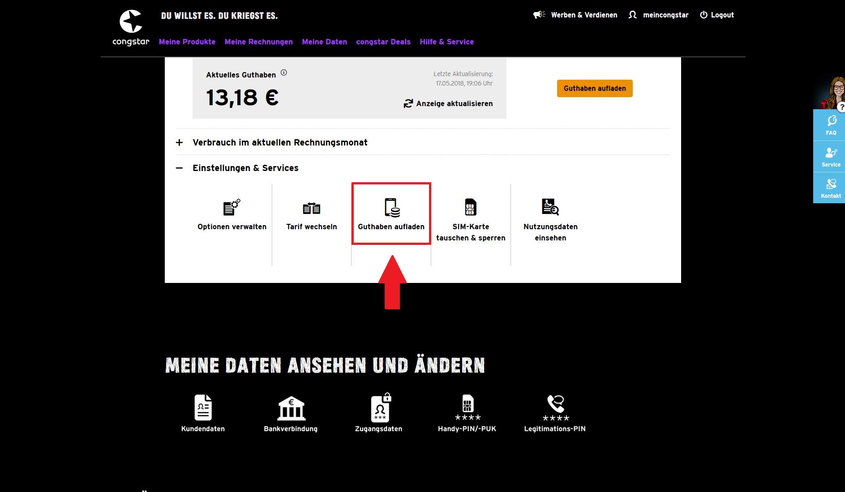
Task: Click info icon next to Aktuelles Guthaben
Action: pyautogui.click(x=283, y=73)
